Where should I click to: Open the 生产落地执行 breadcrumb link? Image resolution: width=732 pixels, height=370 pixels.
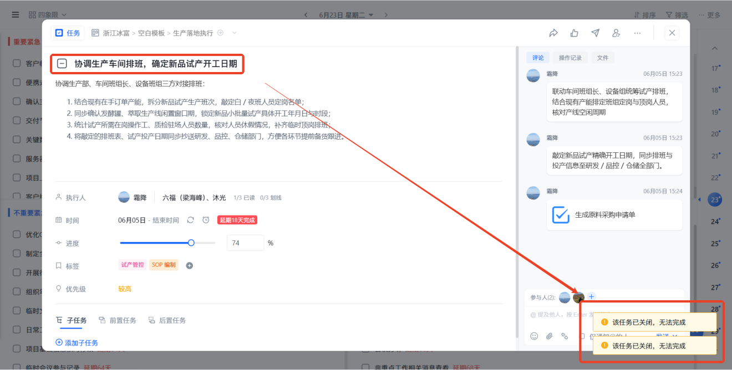[193, 33]
